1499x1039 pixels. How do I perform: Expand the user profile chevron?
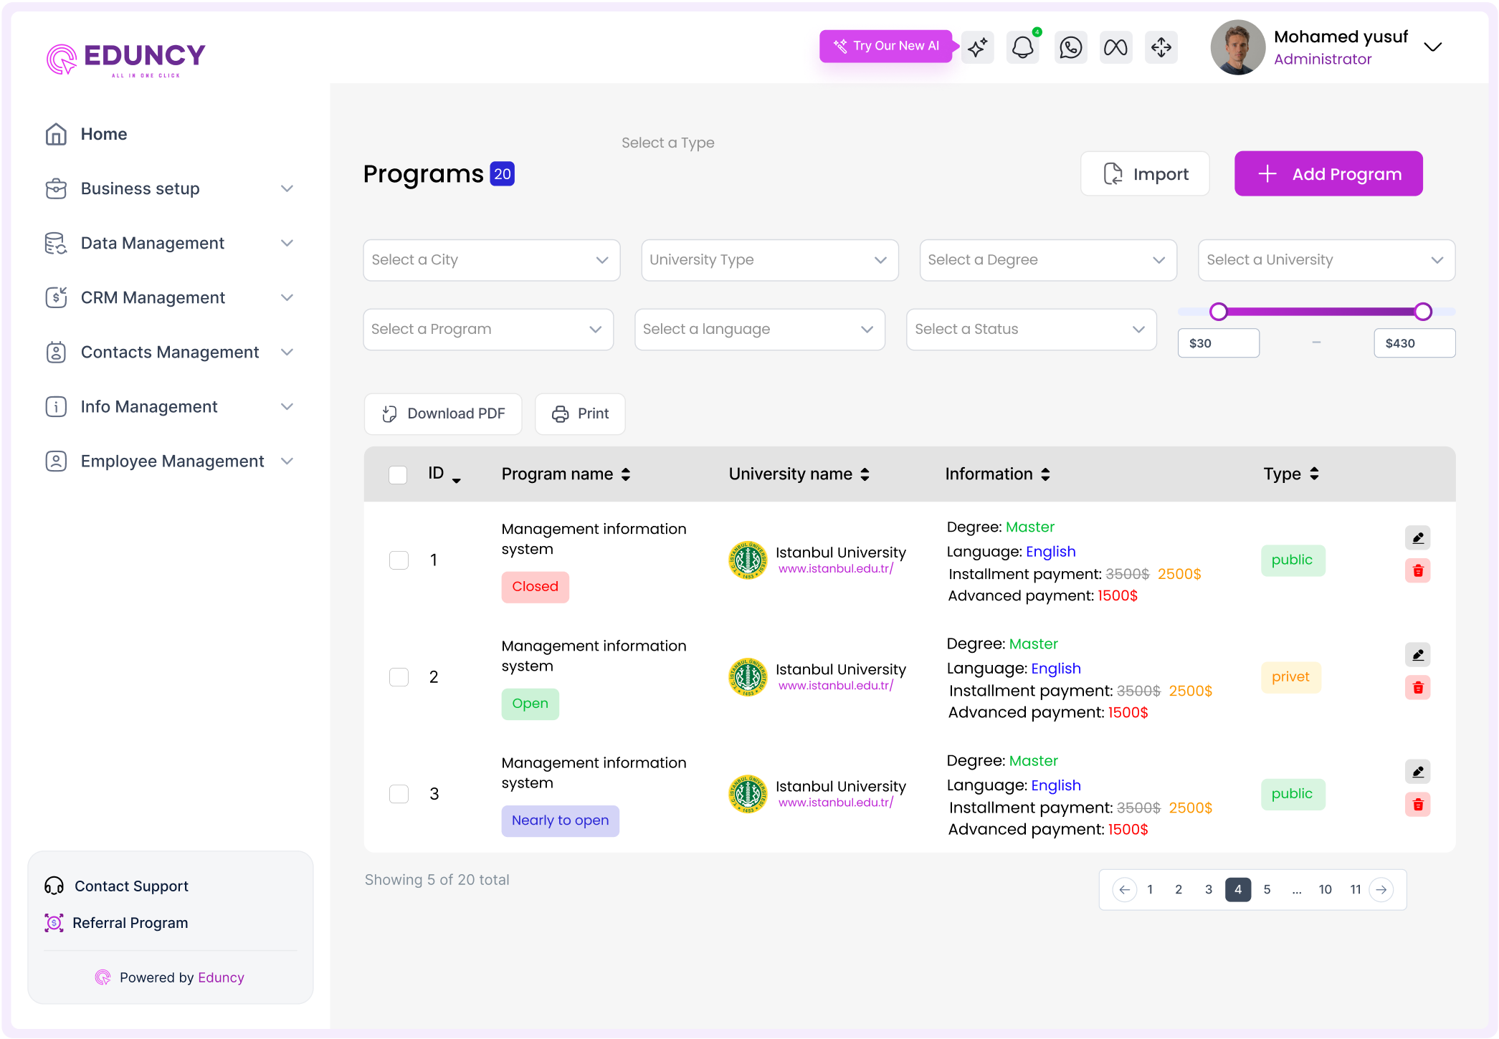(x=1432, y=47)
